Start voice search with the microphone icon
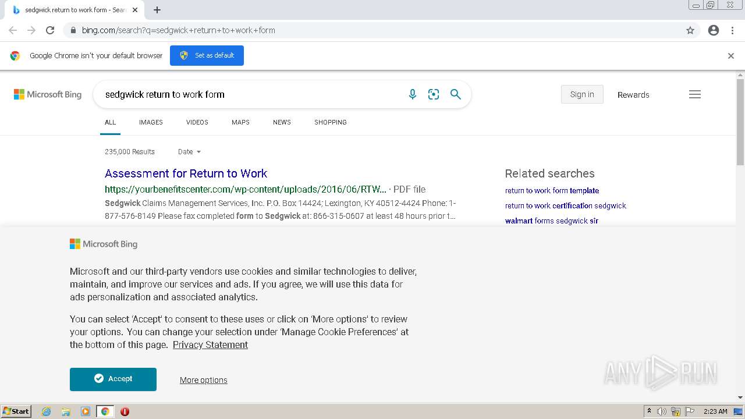Viewport: 745px width, 419px height. (413, 94)
